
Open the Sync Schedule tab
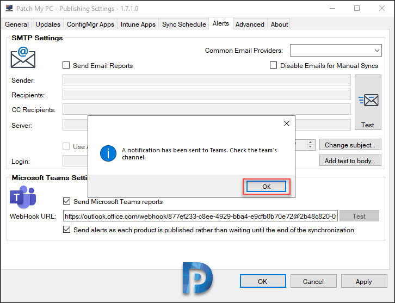[x=184, y=24]
